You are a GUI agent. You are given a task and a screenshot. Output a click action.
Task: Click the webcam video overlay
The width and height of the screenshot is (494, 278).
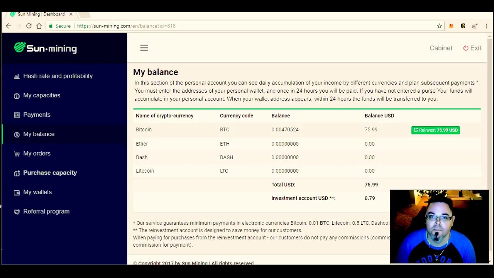point(439,227)
